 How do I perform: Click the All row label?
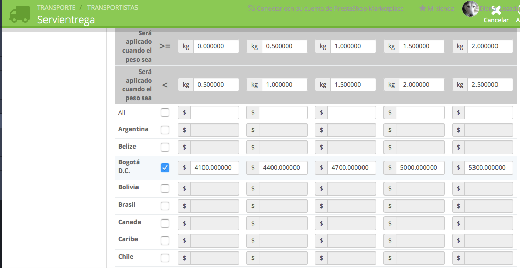(122, 113)
